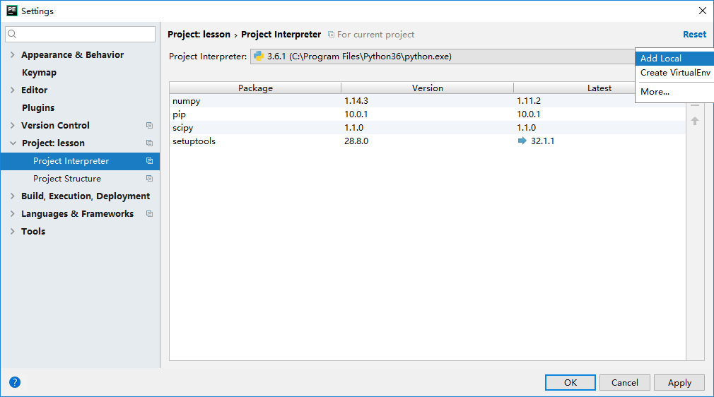This screenshot has width=714, height=397.
Task: Click the copy icon next to Version Control
Action: [149, 125]
